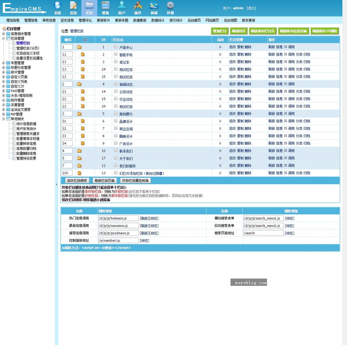Viewport: 347px width, 345px height.
Task: Check the 幻灯片添加栏目 checkbox
Action: point(115,173)
